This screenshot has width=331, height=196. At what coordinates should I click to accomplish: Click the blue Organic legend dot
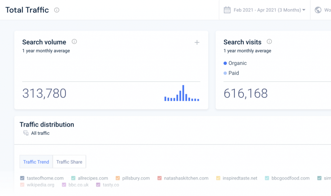226,63
